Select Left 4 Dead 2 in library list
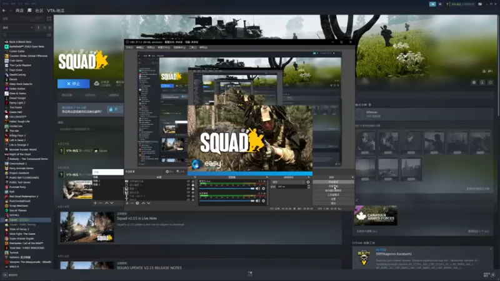 [17, 140]
